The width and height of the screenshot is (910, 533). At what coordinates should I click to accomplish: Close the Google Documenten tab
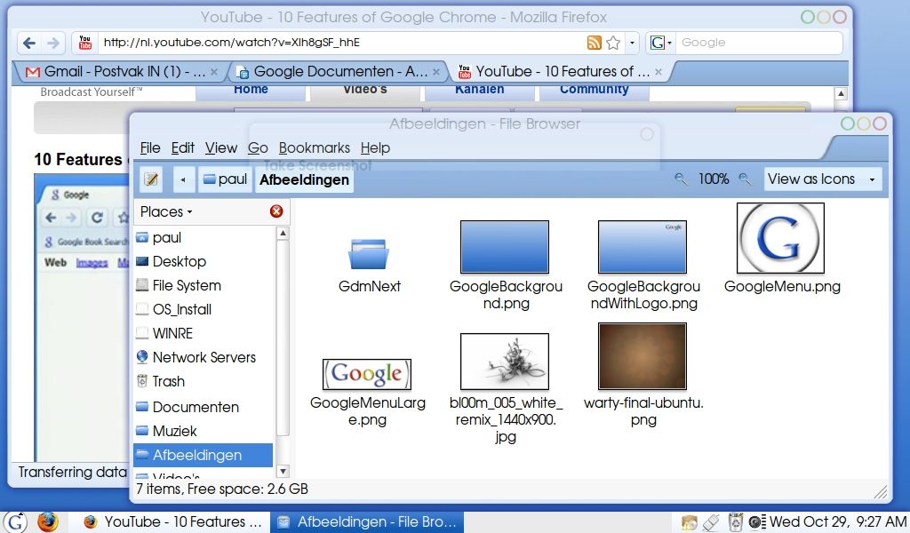(x=435, y=72)
